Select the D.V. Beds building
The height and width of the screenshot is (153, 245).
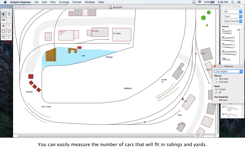tap(122, 35)
